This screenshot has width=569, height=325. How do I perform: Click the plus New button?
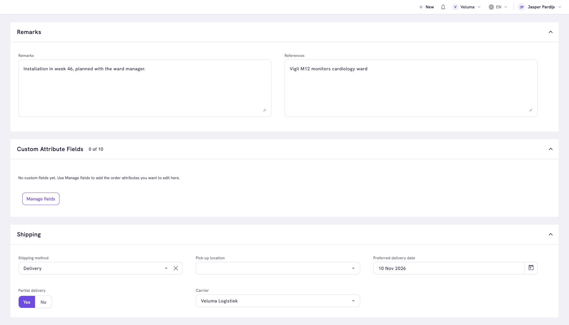tap(426, 7)
